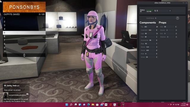
Task: Click the Watches prop value -1
Action: click(167, 37)
